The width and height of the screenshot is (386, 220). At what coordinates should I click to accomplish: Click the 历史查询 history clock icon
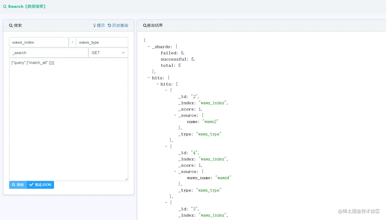[x=109, y=25]
